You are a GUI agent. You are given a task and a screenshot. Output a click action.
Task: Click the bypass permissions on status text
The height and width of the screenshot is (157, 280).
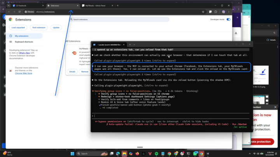coord(112,122)
